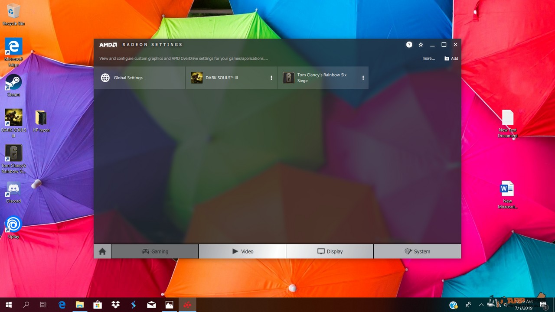The height and width of the screenshot is (312, 555).
Task: Select the Discord desktop shortcut
Action: [13, 192]
